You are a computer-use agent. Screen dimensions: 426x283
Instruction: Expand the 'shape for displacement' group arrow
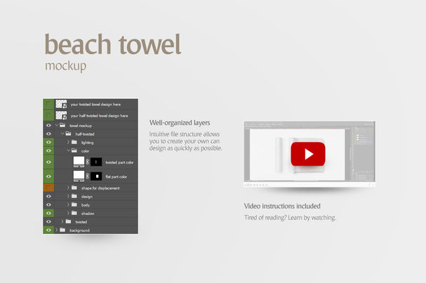[68, 188]
